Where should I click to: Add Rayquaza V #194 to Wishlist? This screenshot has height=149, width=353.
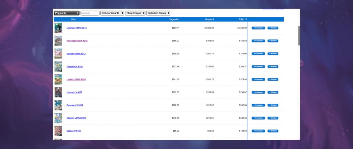273,105
